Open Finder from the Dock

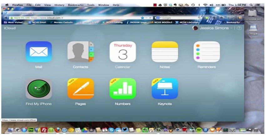coord(11,130)
